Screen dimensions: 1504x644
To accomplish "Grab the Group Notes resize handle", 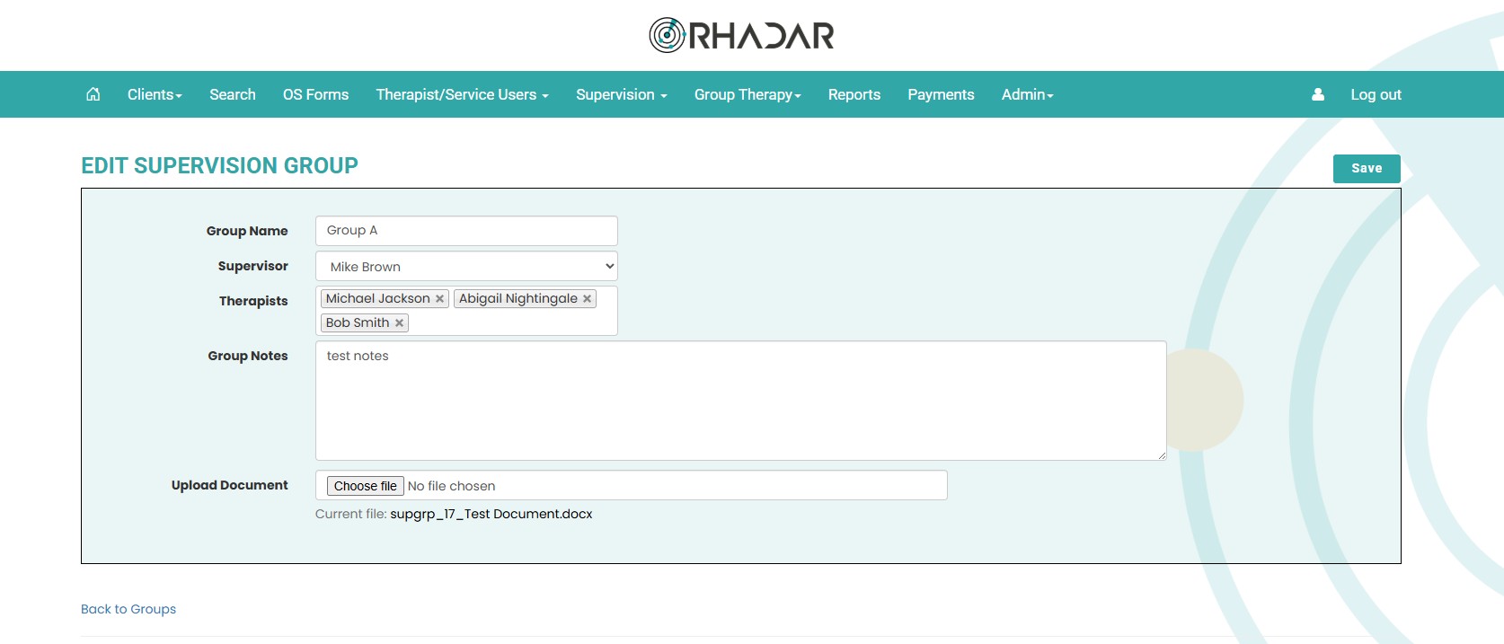I will [1161, 455].
